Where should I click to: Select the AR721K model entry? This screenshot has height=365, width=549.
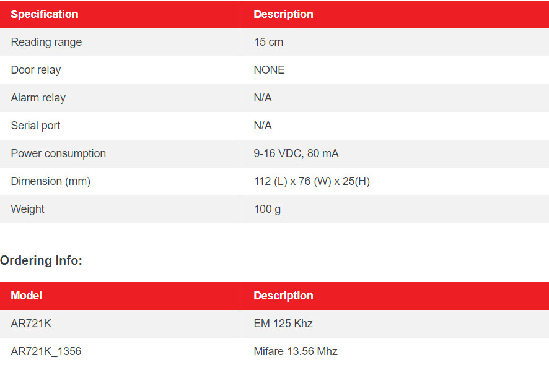31,324
